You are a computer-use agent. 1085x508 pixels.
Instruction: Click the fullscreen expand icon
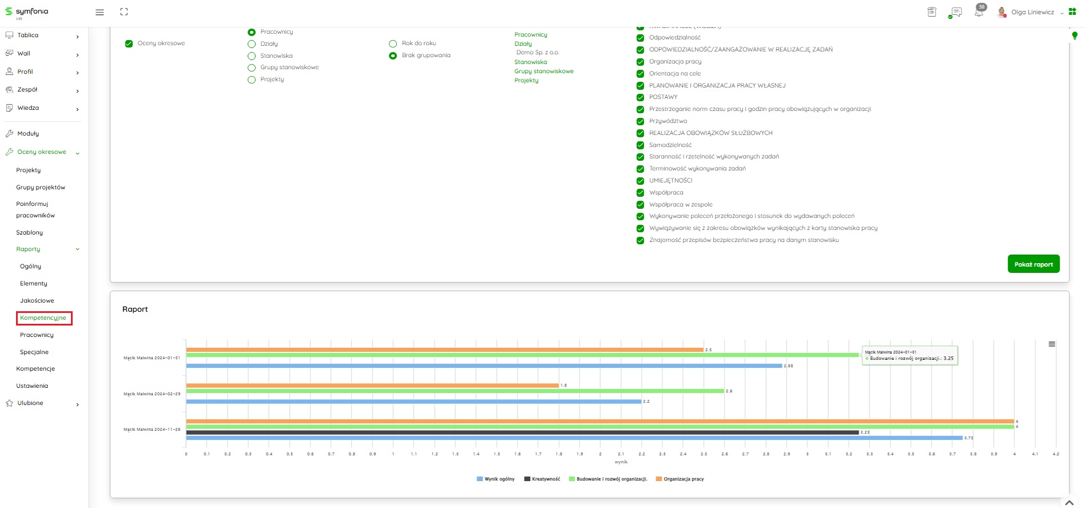point(124,12)
